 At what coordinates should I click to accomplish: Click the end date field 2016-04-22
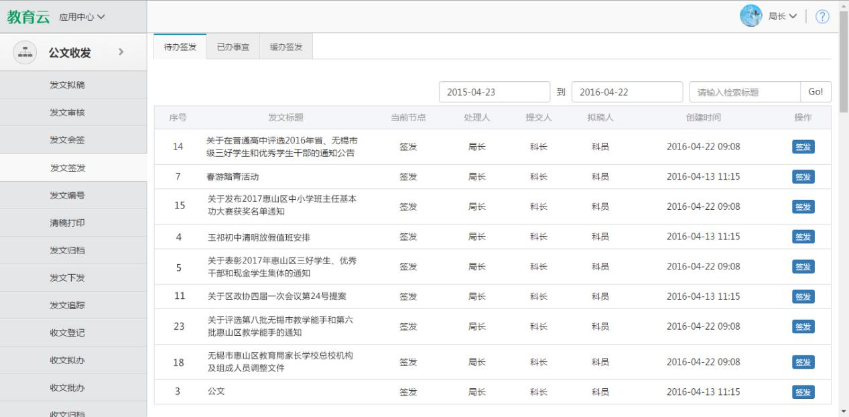(627, 93)
